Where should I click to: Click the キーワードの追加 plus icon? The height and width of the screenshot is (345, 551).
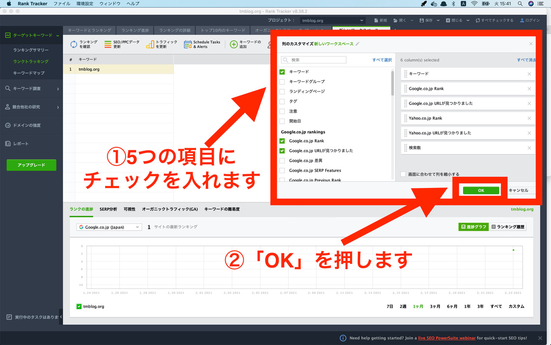pyautogui.click(x=233, y=44)
